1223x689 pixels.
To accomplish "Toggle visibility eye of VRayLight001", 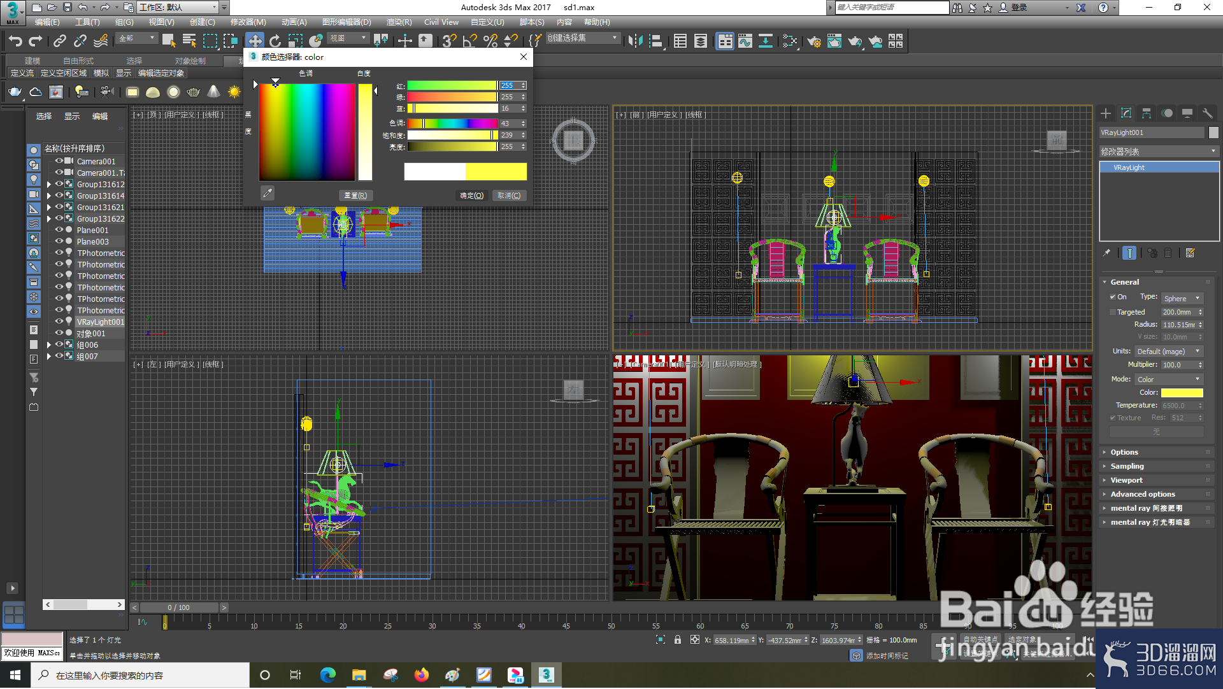I will pyautogui.click(x=59, y=322).
